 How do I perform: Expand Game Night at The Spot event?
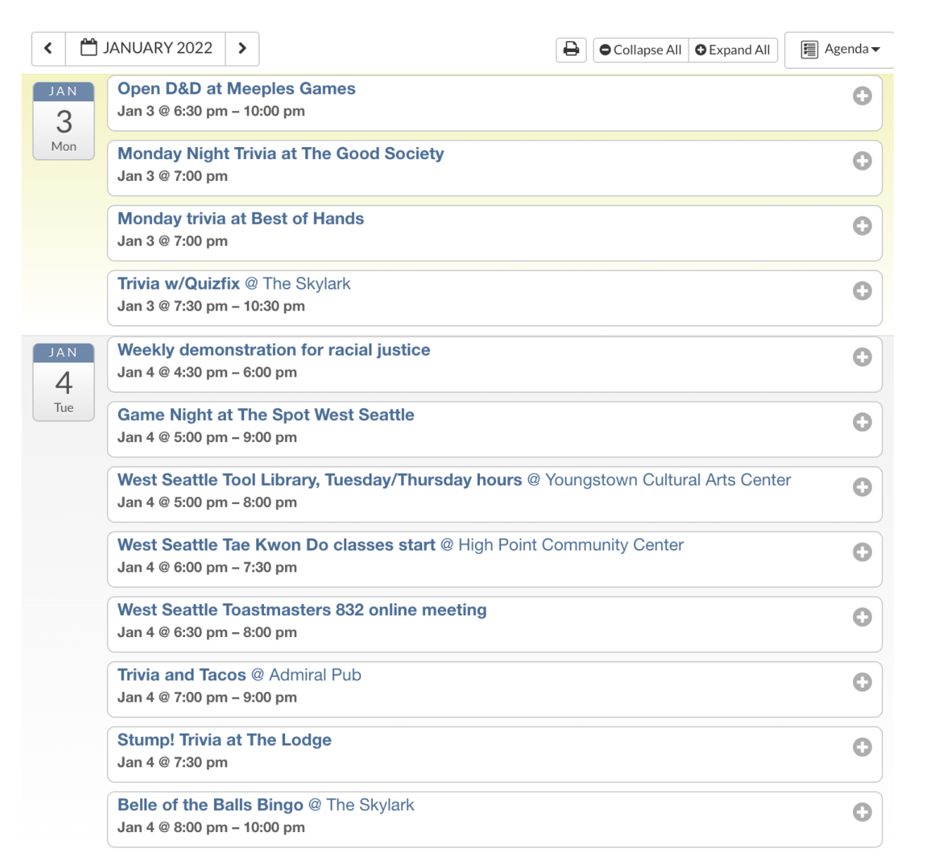click(862, 422)
